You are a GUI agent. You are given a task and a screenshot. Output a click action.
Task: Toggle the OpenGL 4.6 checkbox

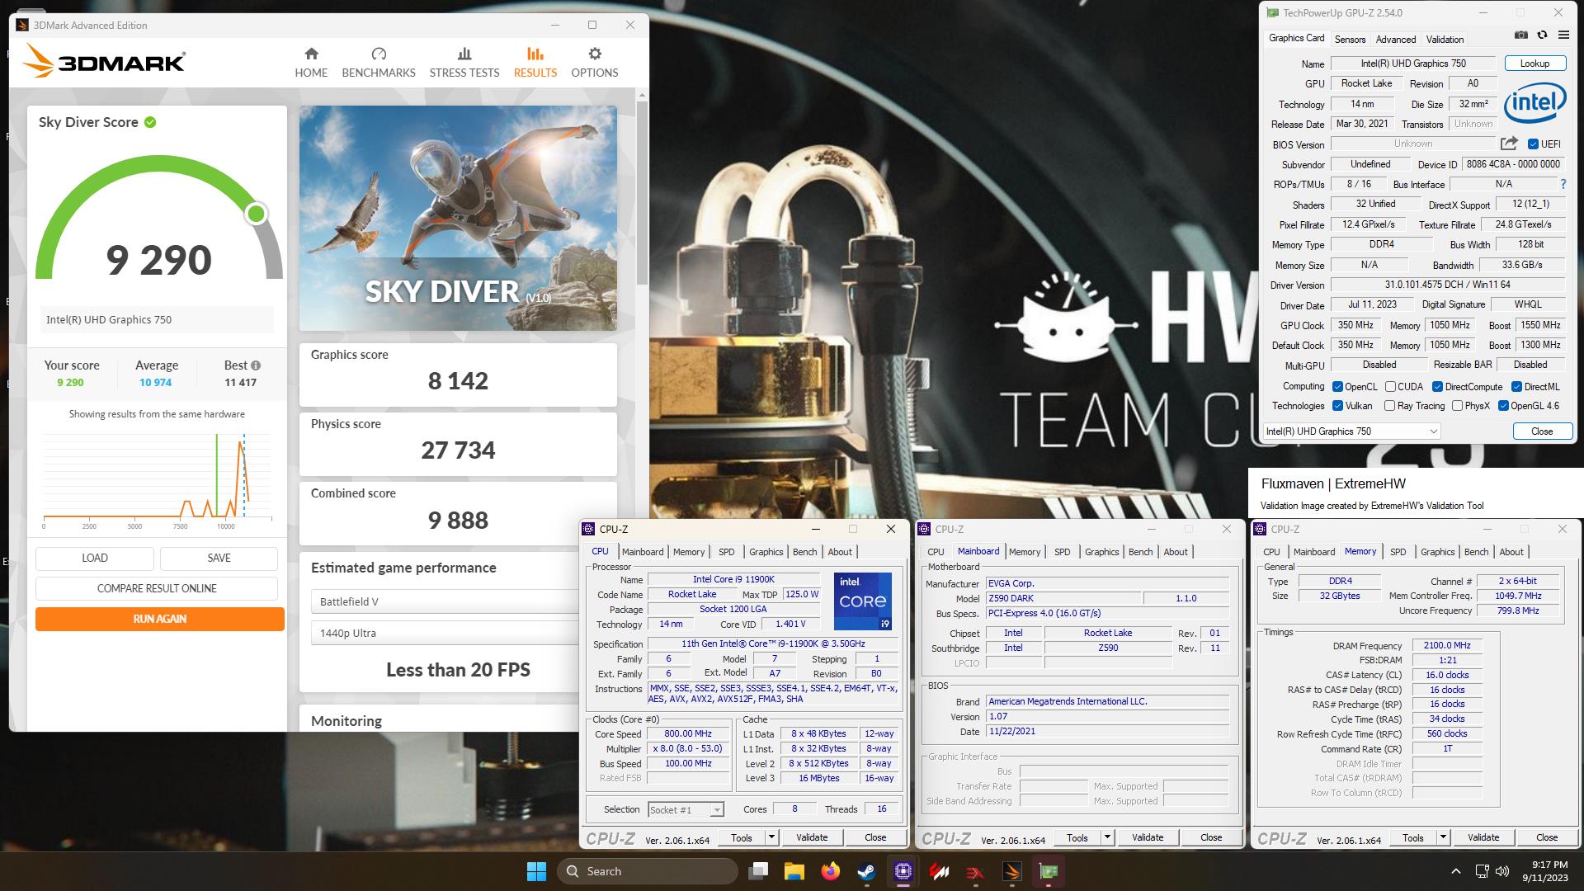click(x=1503, y=406)
